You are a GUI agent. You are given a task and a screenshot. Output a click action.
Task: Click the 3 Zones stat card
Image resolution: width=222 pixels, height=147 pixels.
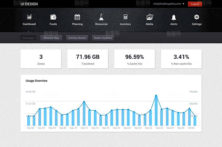(41, 59)
